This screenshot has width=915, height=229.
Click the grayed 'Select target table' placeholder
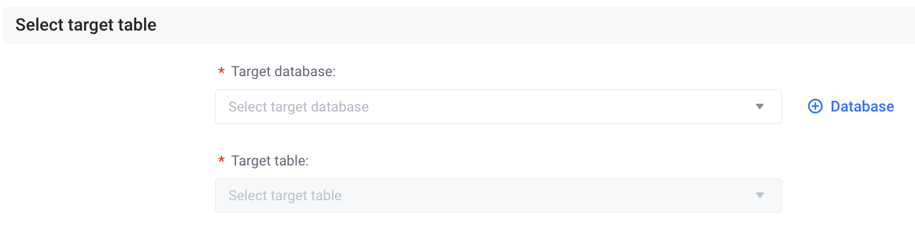click(285, 195)
